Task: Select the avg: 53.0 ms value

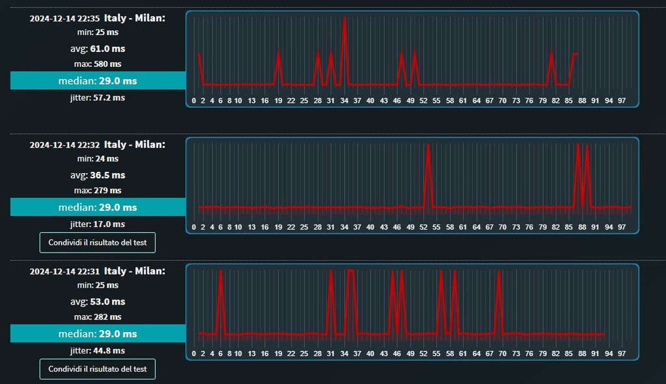Action: coord(98,301)
